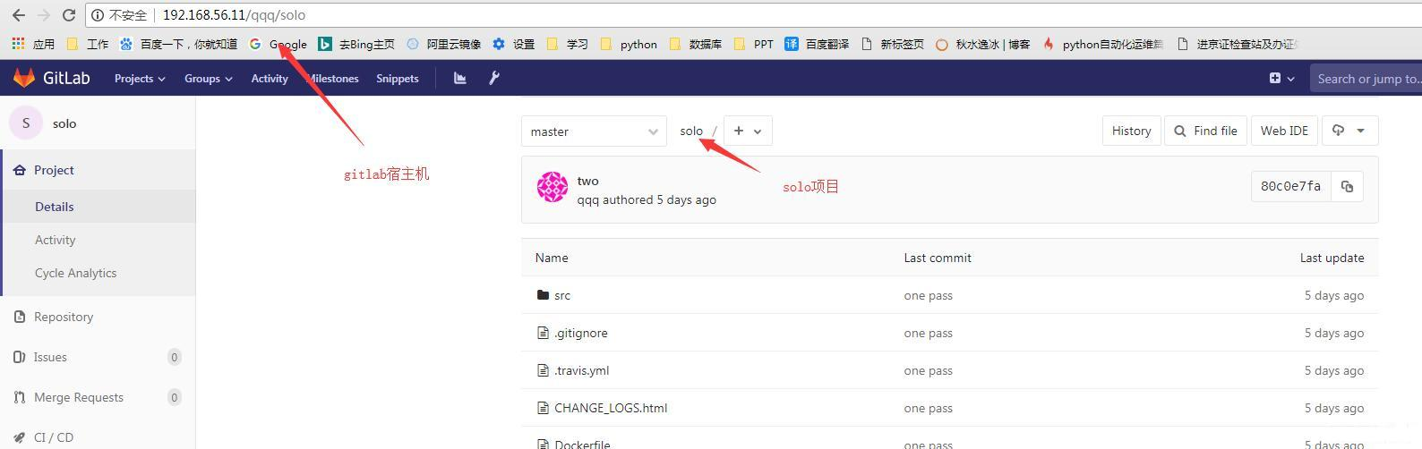Click the commit author avatar
The image size is (1422, 449).
[x=553, y=187]
